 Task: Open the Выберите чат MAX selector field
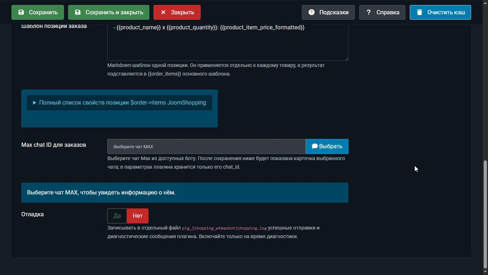pyautogui.click(x=206, y=146)
